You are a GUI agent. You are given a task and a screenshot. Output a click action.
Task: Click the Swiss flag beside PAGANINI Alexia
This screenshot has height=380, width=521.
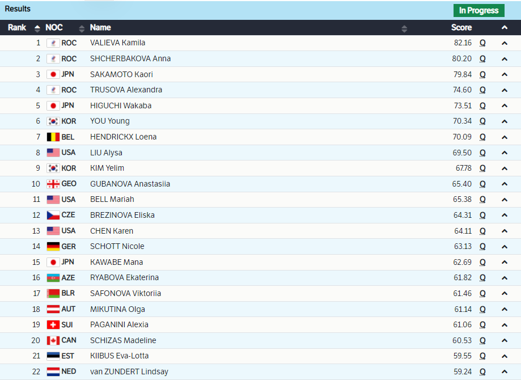point(53,324)
